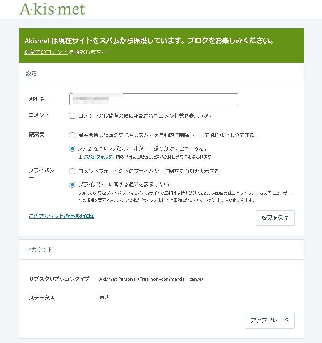Select the show privacy notice under comment form radio option
Image resolution: width=322 pixels, height=343 pixels.
pyautogui.click(x=72, y=171)
